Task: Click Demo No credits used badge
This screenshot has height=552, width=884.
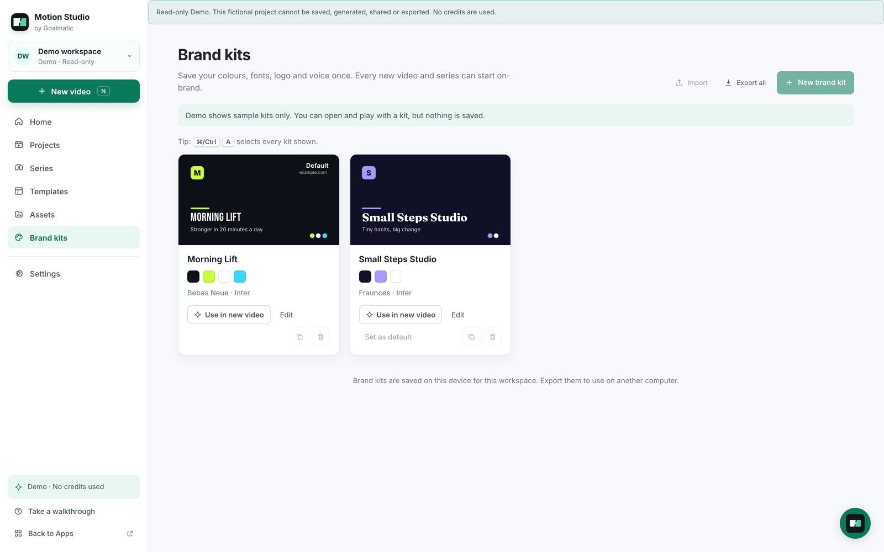Action: coord(73,487)
